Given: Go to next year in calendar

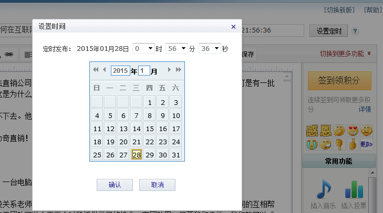Looking at the screenshot, I should click(x=178, y=70).
